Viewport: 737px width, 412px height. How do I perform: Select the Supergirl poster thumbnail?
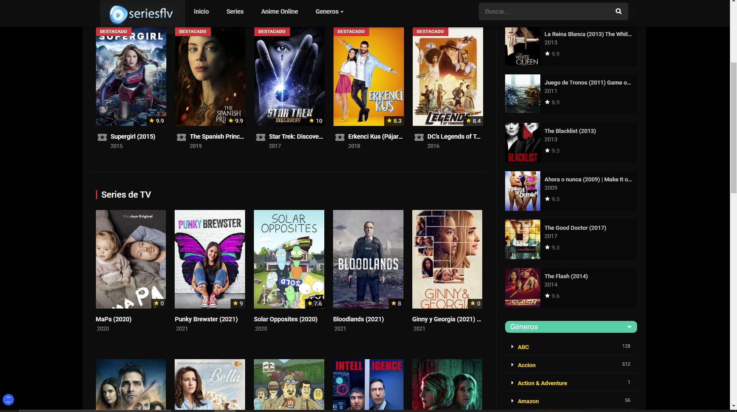coord(131,77)
